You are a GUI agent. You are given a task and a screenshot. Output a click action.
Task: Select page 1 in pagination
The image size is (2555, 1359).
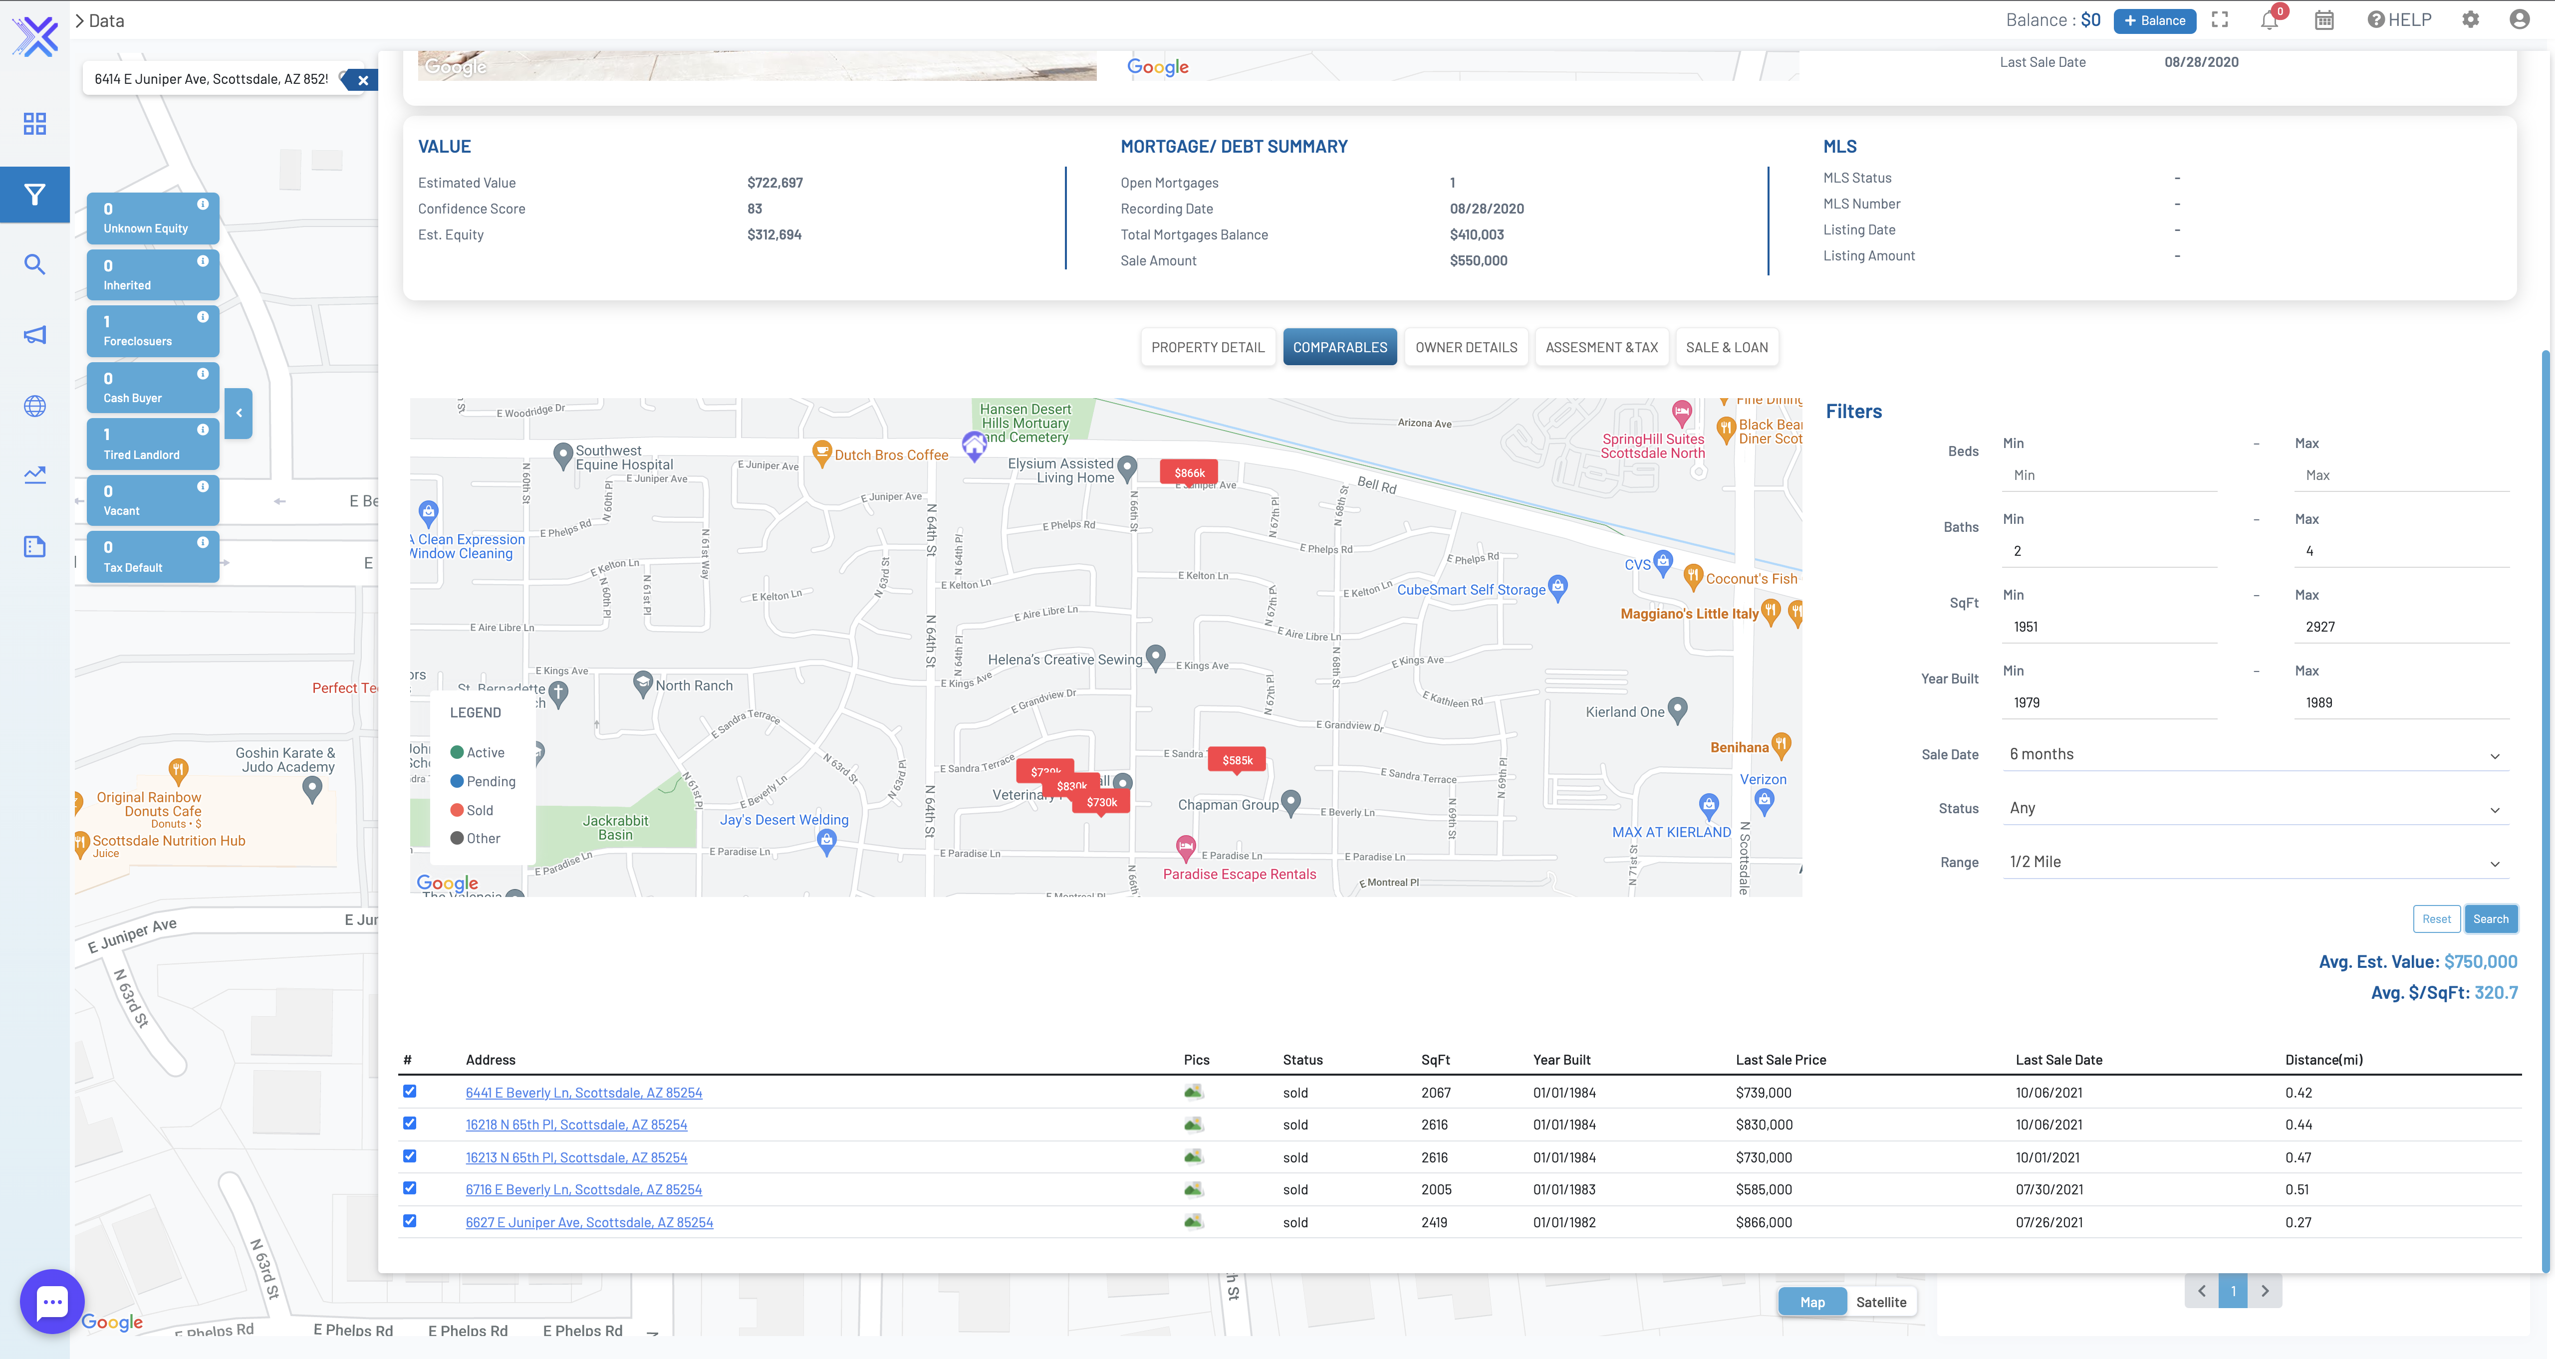tap(2234, 1291)
